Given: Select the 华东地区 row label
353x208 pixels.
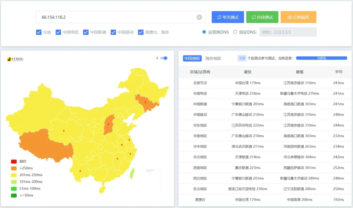Looking at the screenshot, I should 200,125.
